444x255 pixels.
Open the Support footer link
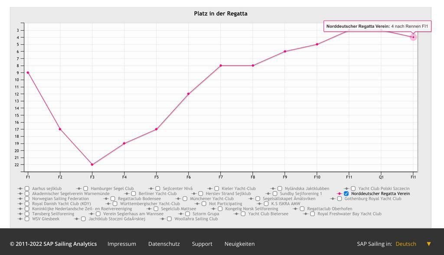[202, 244]
